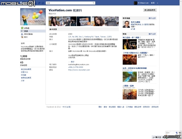Open the VicoVation balloon profile picture
Image resolution: width=182 pixels, height=139 pixels.
pyautogui.click(x=33, y=17)
